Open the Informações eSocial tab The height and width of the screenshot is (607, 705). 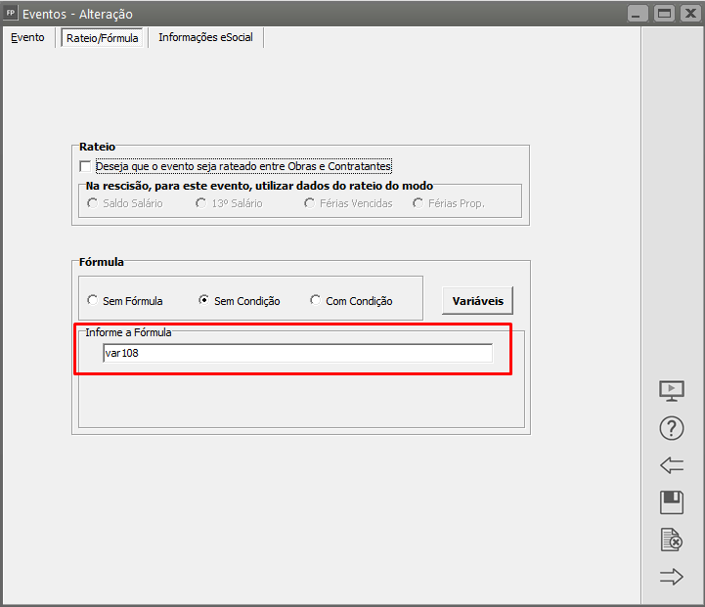[x=205, y=38]
